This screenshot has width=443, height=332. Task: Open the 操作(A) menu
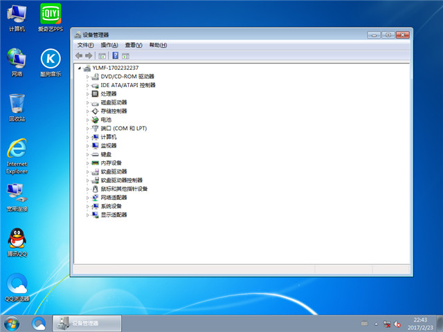[x=109, y=45]
